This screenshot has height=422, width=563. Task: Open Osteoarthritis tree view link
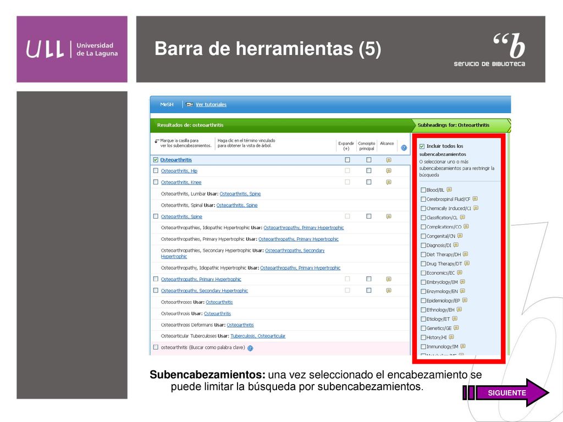176,160
